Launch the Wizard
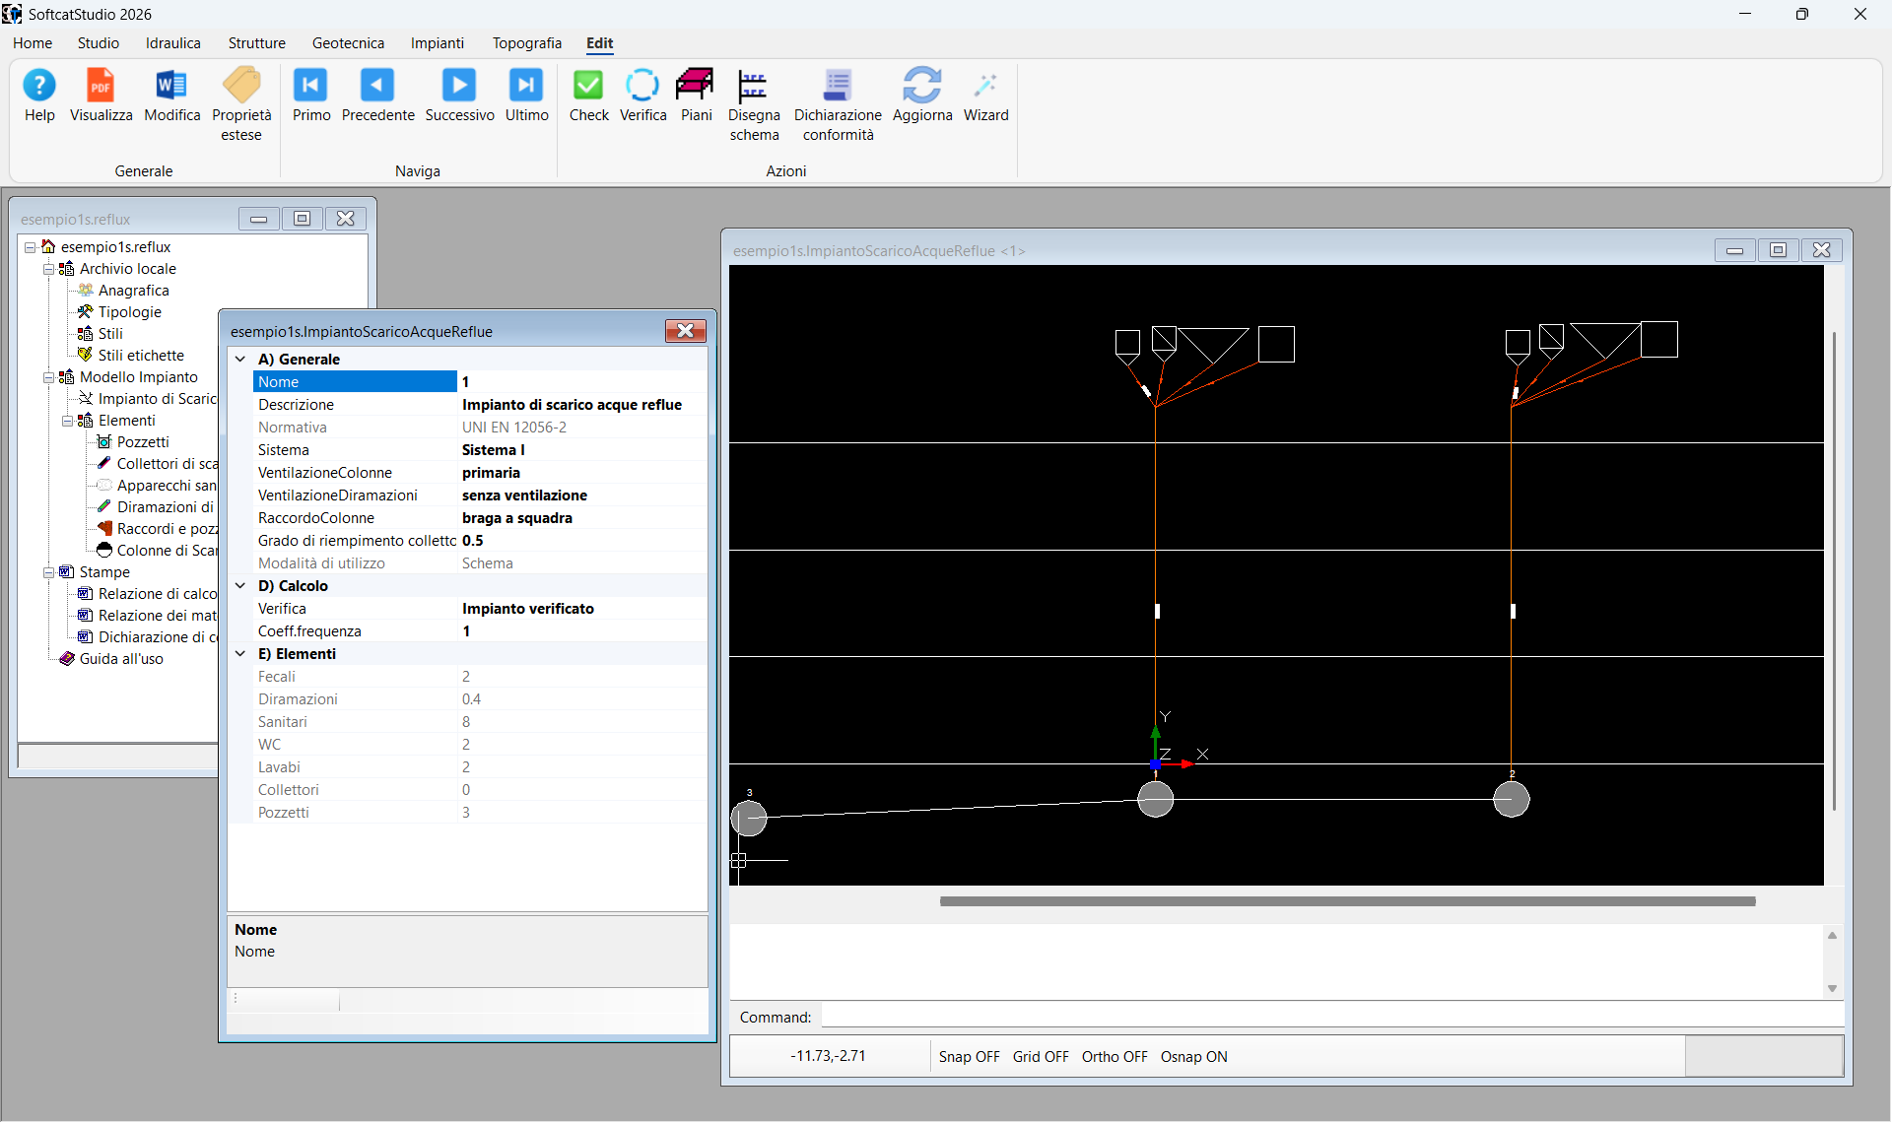 (985, 96)
